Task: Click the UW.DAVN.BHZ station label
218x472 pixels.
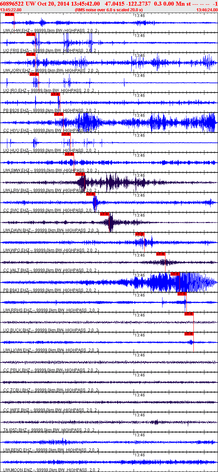Action: (x=17, y=230)
